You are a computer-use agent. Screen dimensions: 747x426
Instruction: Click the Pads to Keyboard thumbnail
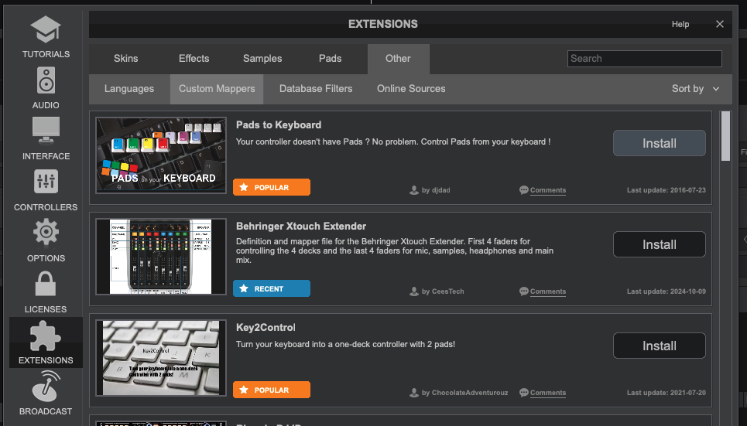click(x=161, y=155)
